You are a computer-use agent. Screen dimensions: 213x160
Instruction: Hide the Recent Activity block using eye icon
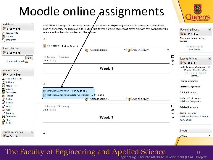(185, 63)
